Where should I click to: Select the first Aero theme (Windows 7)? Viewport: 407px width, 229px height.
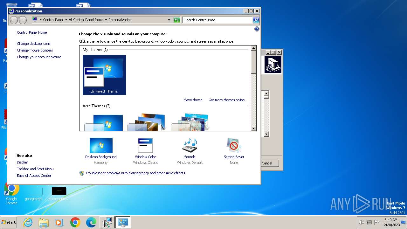click(104, 123)
